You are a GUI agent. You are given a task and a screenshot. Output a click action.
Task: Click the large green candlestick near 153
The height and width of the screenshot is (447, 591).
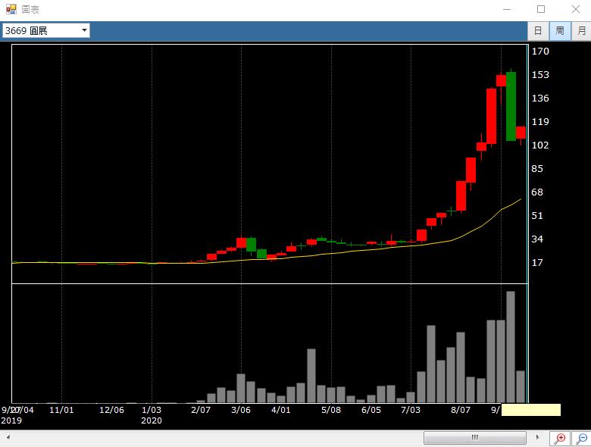click(511, 106)
